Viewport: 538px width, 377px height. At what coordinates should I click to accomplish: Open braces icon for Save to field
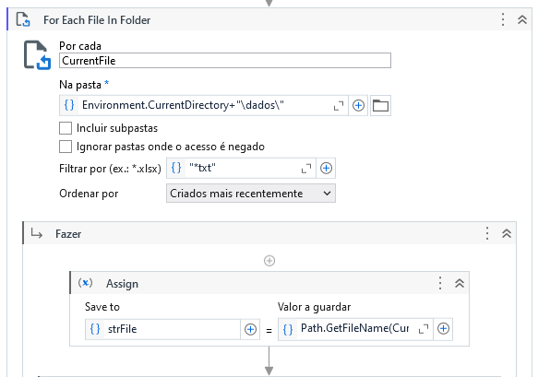[x=95, y=329]
